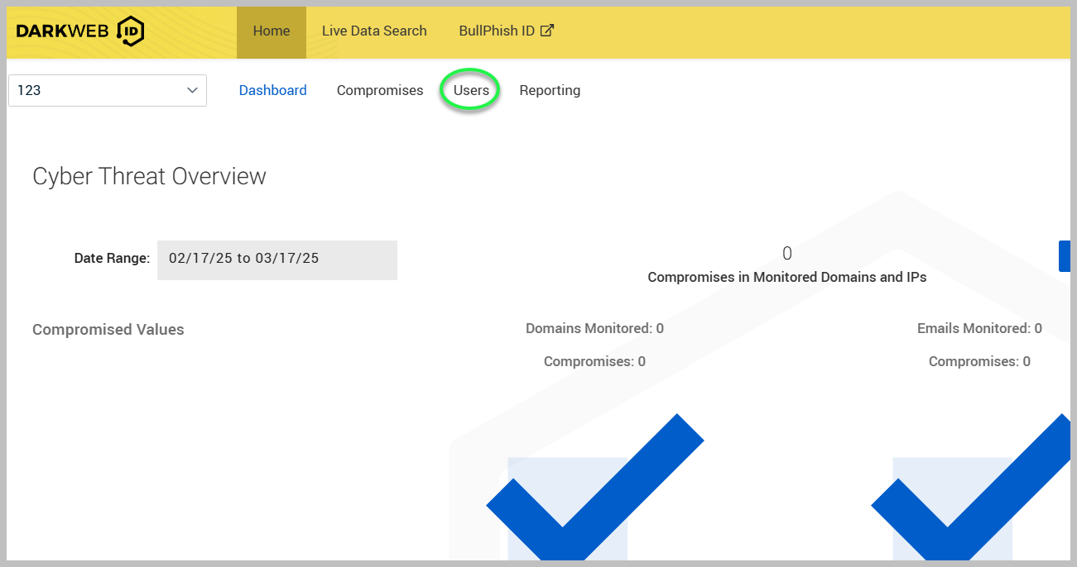This screenshot has height=567, width=1077.
Task: Go to Live Data Search
Action: [374, 31]
